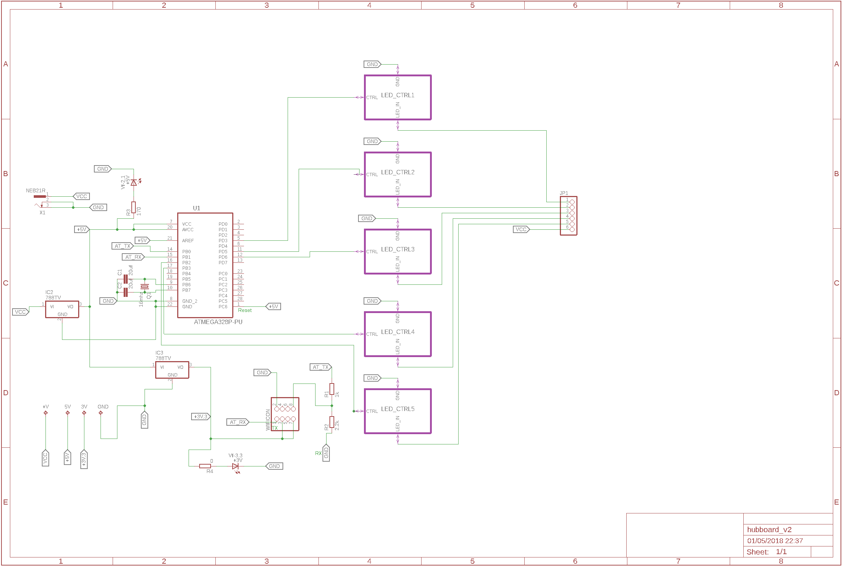This screenshot has width=842, height=567.
Task: Select the LED_CTRL1 module block
Action: [x=398, y=97]
